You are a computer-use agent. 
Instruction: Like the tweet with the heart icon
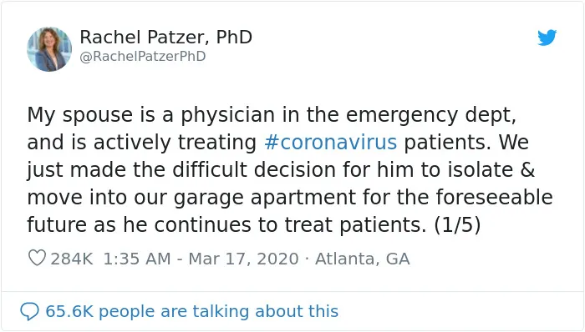coord(37,258)
